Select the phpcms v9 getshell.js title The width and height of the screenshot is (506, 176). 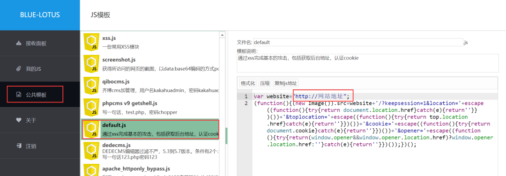(130, 103)
